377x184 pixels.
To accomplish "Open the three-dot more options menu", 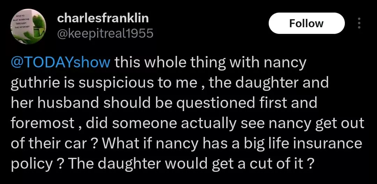I will [359, 23].
